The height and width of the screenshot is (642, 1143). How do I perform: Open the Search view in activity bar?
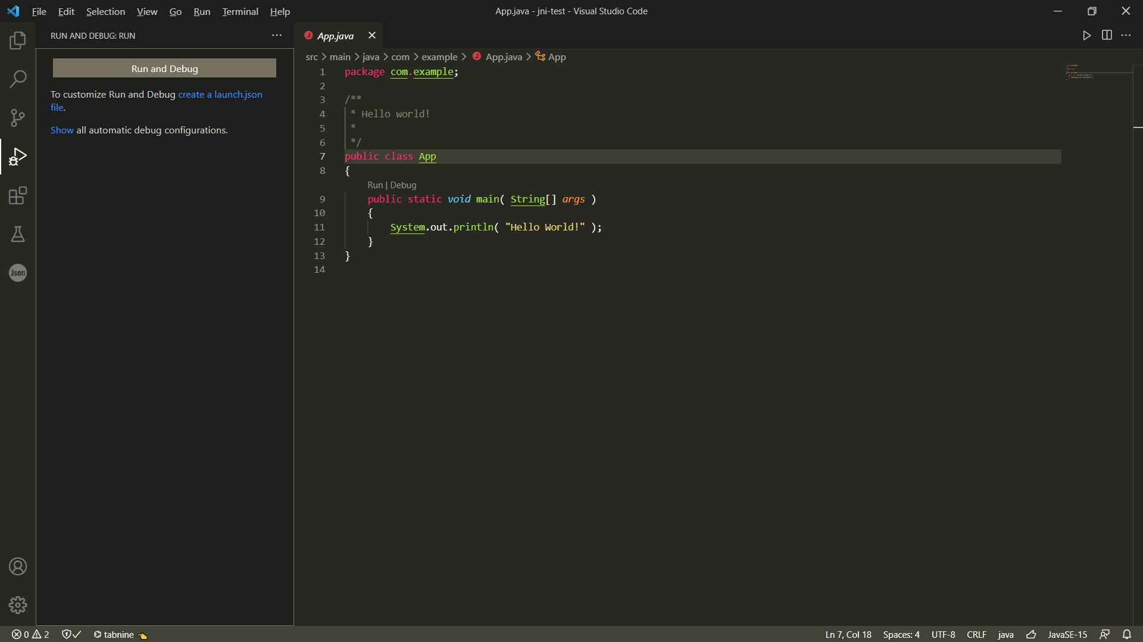click(x=18, y=79)
